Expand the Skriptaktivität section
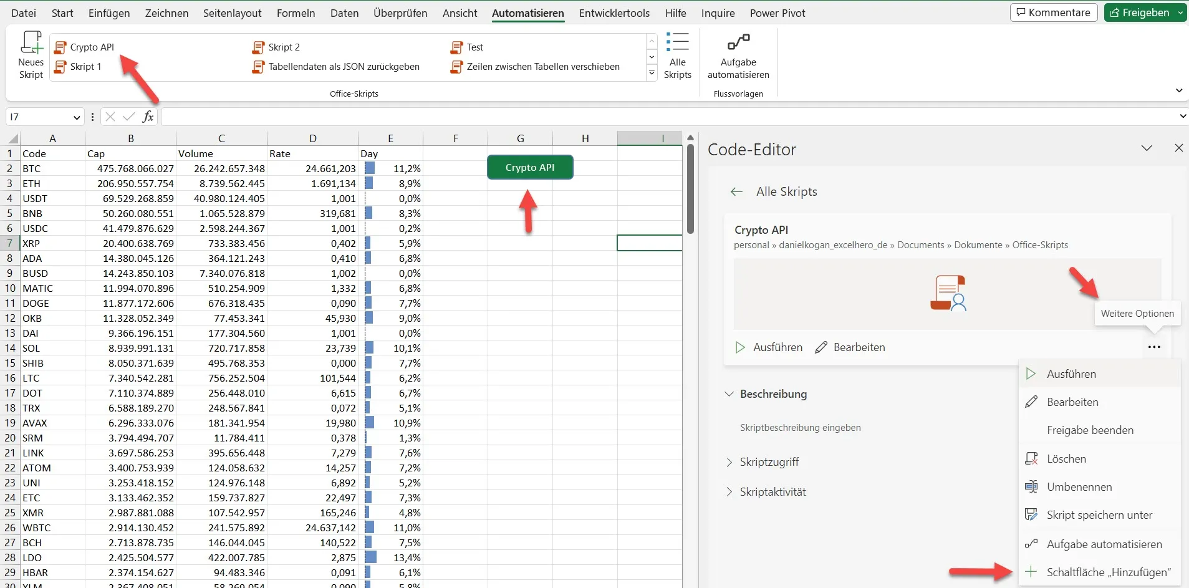Screen dimensions: 1189x588 pyautogui.click(x=729, y=492)
